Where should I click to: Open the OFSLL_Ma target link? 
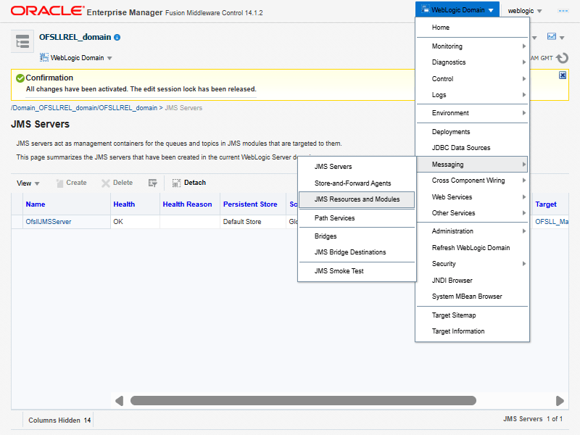(x=552, y=222)
